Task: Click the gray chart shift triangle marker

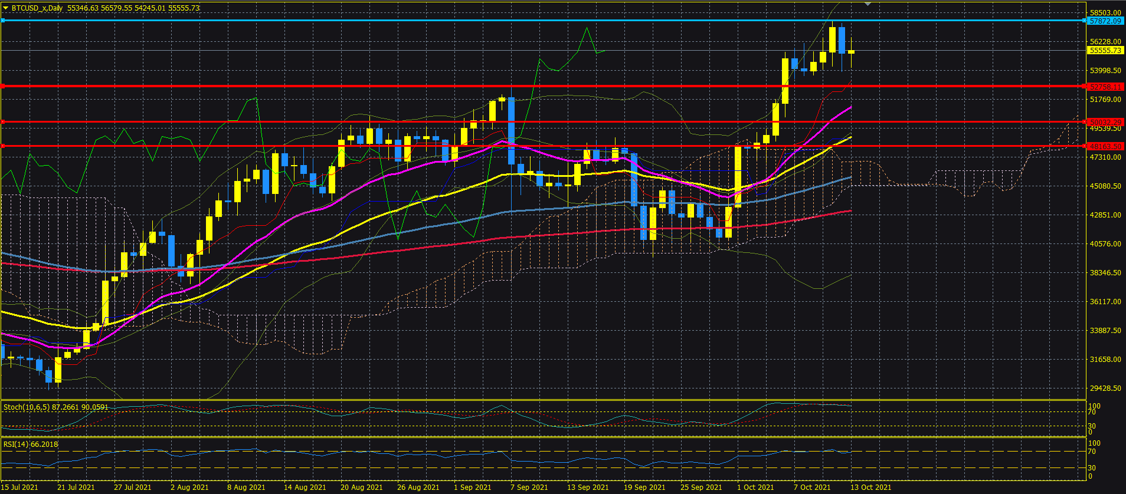Action: coord(868,4)
